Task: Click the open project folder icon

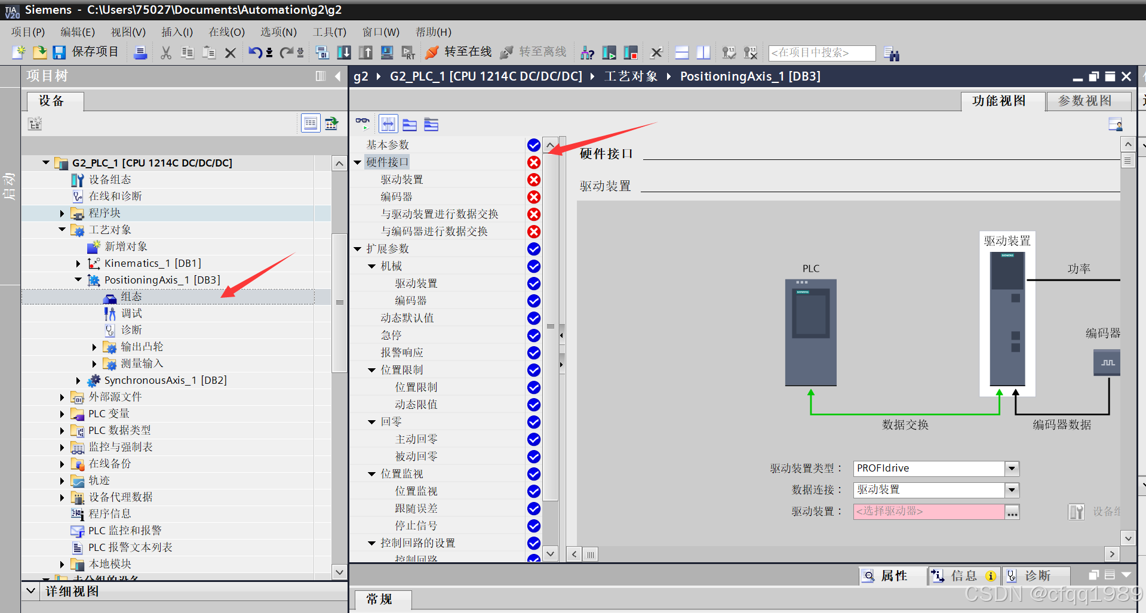Action: (x=39, y=53)
